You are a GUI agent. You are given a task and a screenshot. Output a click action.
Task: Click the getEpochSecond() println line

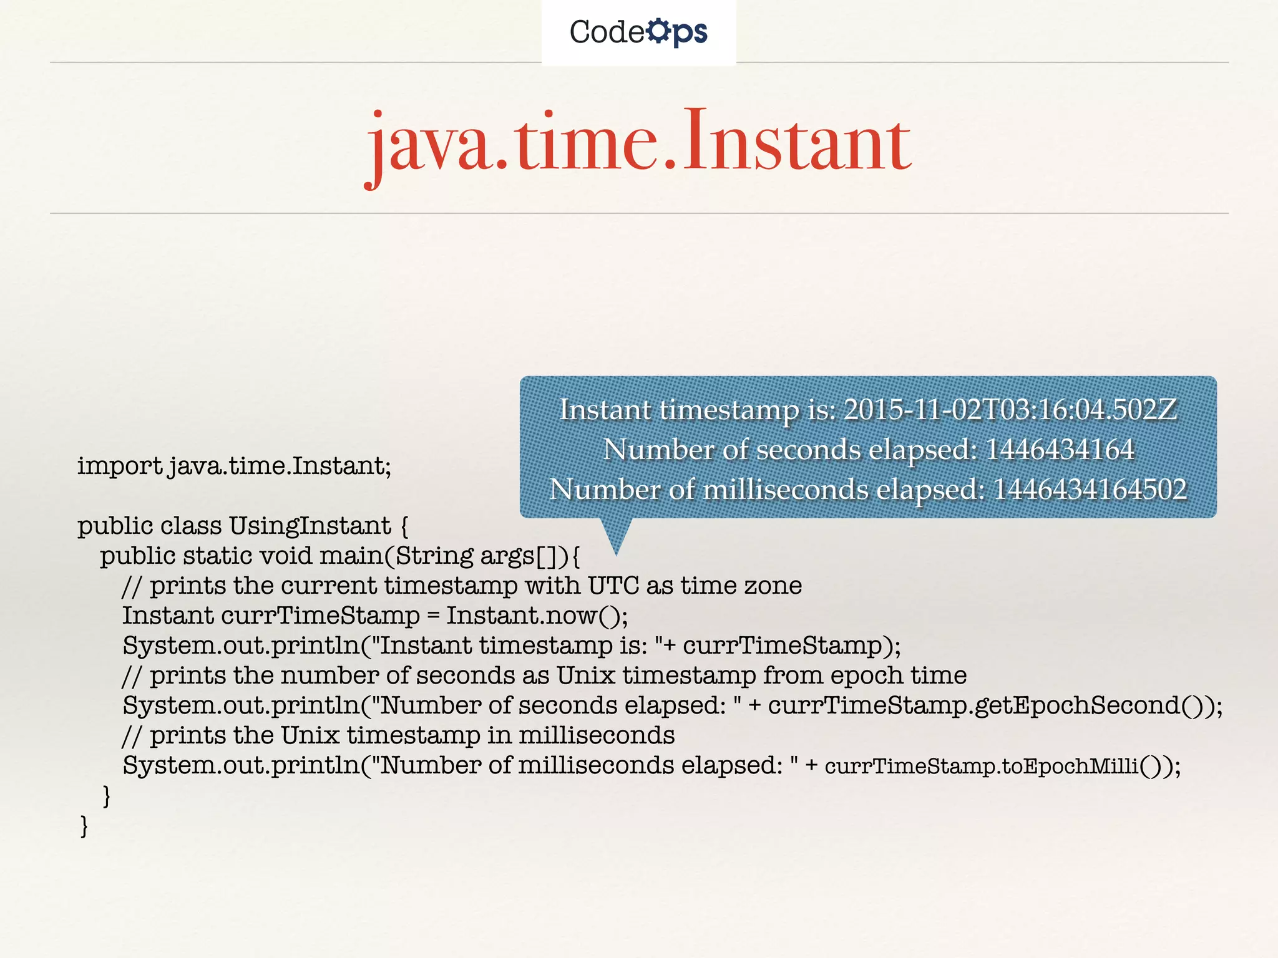673,705
